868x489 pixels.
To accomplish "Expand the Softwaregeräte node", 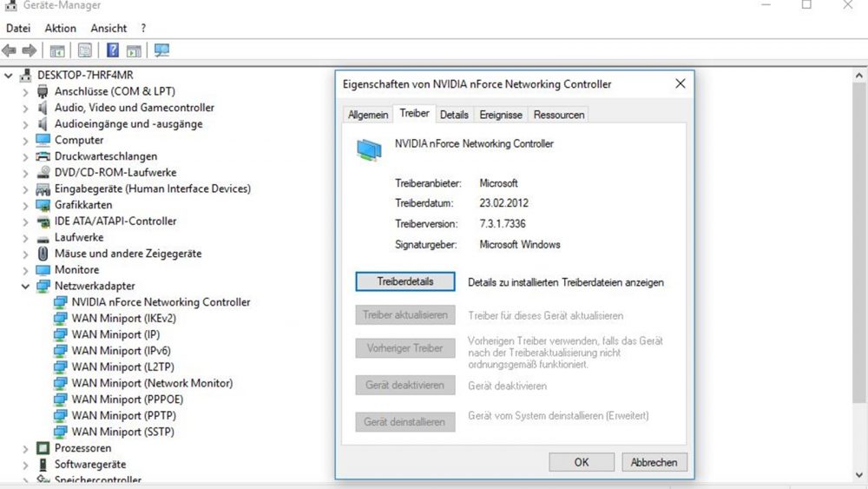I will click(x=25, y=465).
